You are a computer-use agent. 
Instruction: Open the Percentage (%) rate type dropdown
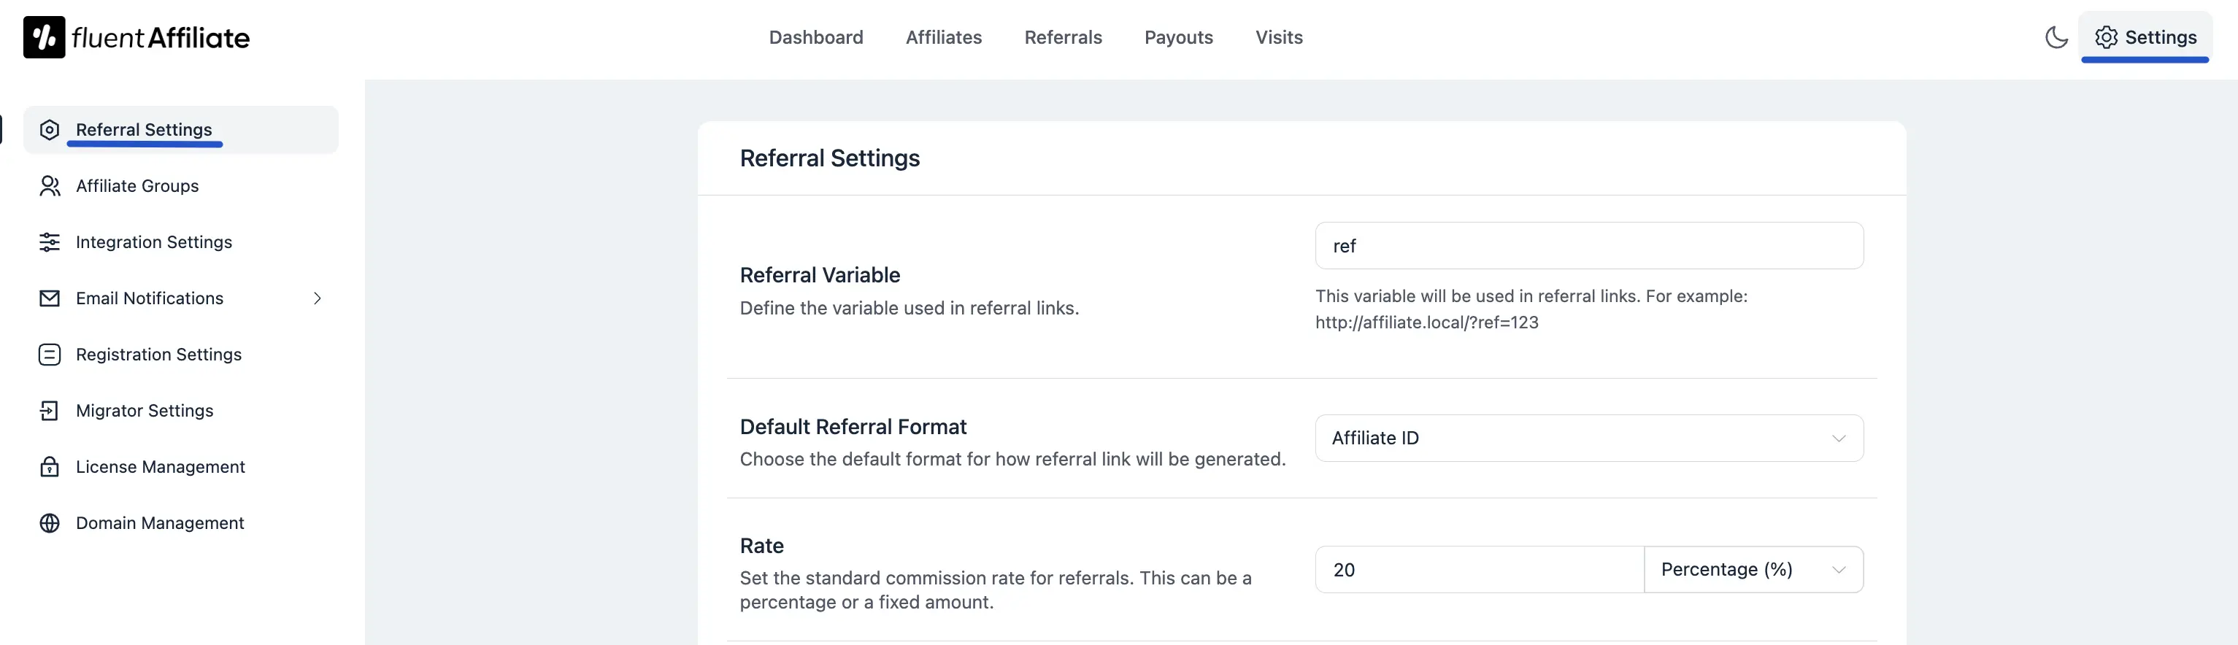coord(1753,569)
